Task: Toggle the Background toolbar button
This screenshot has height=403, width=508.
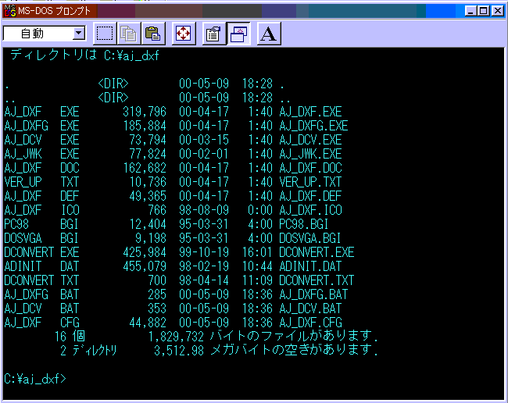Action: (238, 34)
